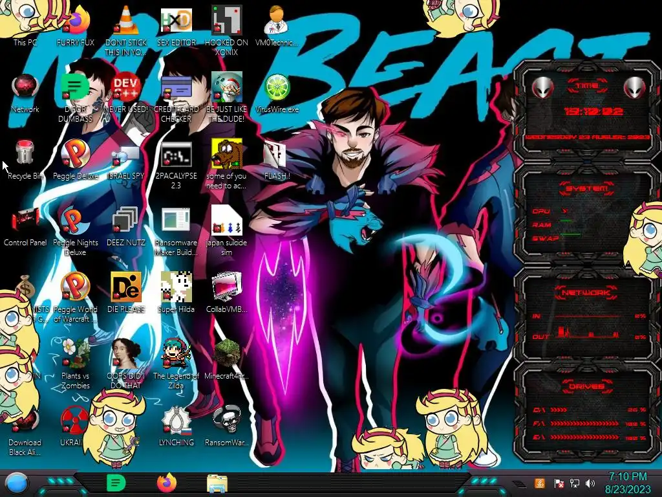Image resolution: width=662 pixels, height=497 pixels.
Task: Open the green D FOR DUMBASS shortcut
Action: (75, 97)
